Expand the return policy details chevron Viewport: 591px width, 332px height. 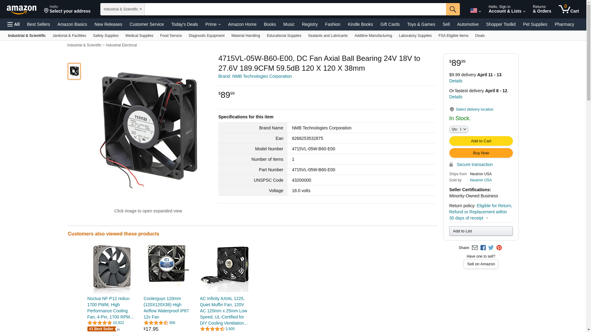coord(487,218)
